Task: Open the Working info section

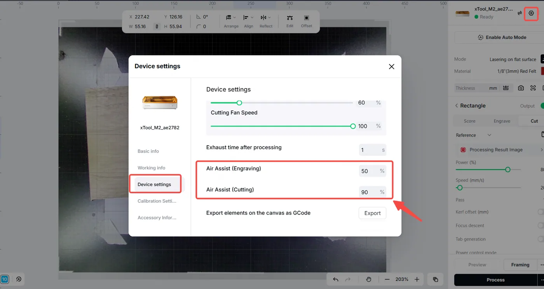Action: [x=151, y=168]
